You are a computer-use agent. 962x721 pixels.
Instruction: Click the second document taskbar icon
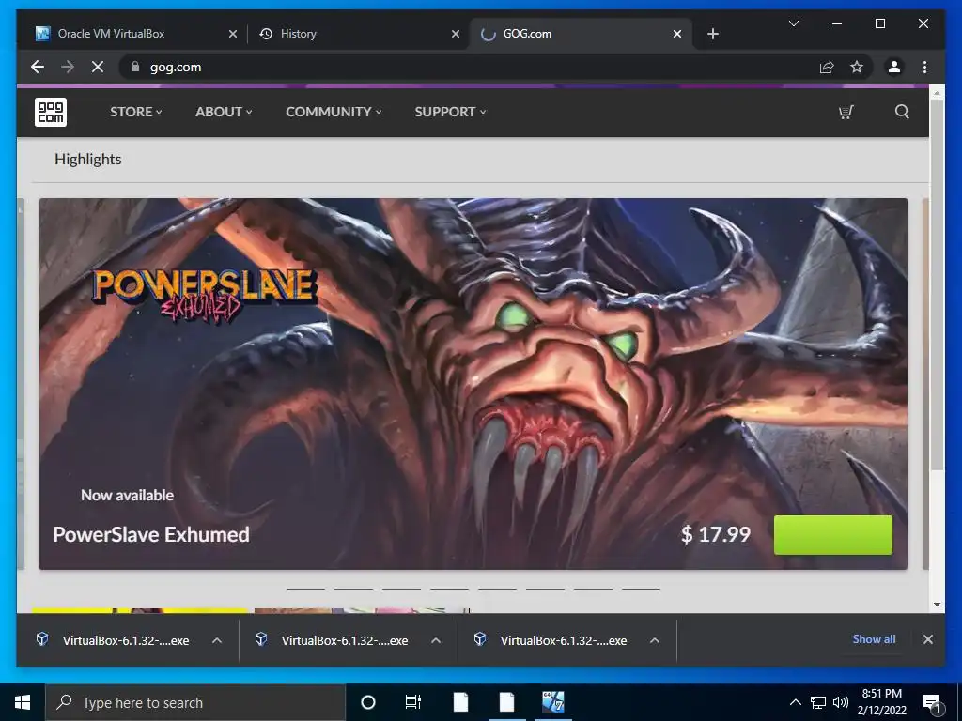[x=506, y=702]
